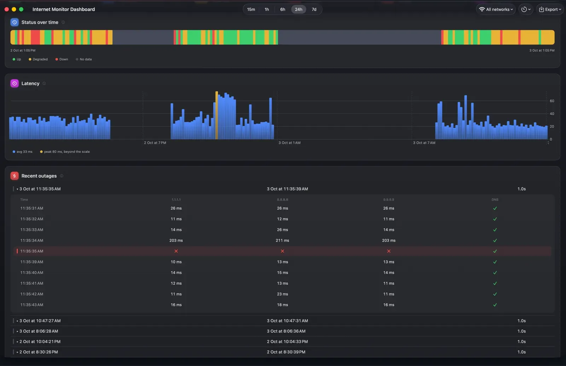The width and height of the screenshot is (566, 366).
Task: Click the DNS check mark for 11:35:43 AM
Action: [x=495, y=305]
